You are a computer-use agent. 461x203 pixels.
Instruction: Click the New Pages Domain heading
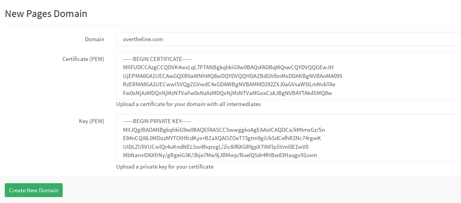[46, 13]
